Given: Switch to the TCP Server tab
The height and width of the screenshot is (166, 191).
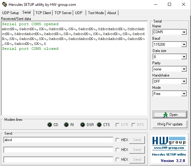Looking at the screenshot, I should coord(63,13).
